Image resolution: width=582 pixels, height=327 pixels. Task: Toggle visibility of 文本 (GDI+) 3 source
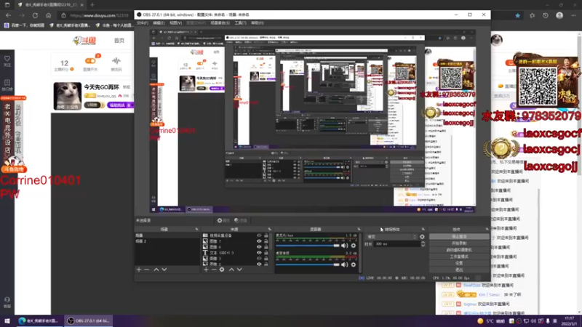(259, 253)
